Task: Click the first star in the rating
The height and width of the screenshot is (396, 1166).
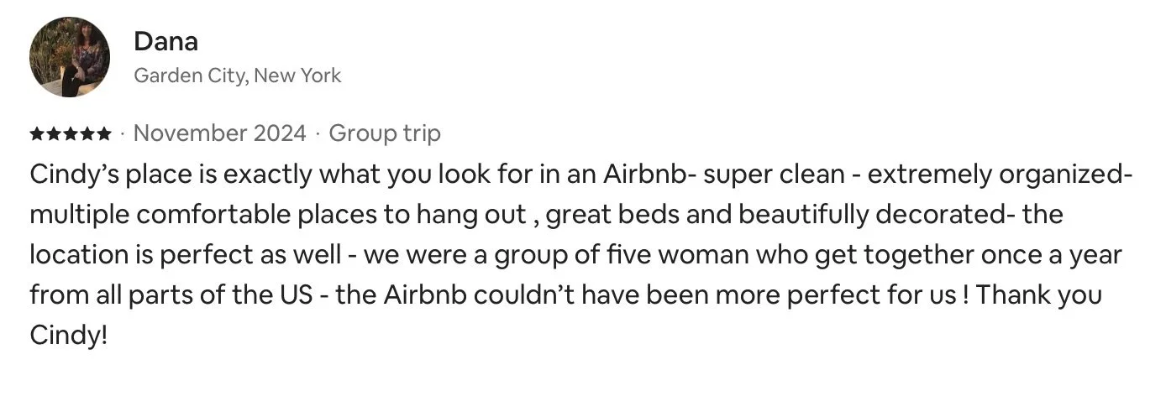Action: pyautogui.click(x=37, y=133)
